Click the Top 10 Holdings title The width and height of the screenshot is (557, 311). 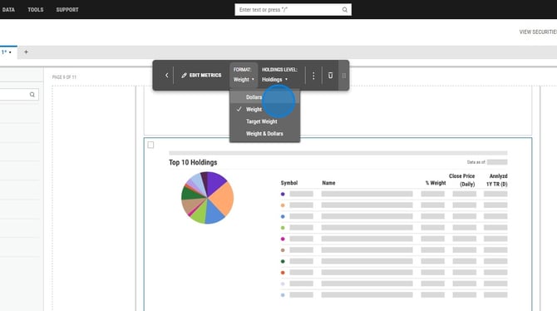(x=193, y=162)
